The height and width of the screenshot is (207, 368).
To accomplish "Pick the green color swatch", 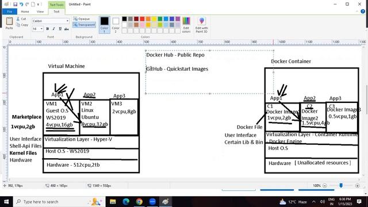I will pos(160,19).
